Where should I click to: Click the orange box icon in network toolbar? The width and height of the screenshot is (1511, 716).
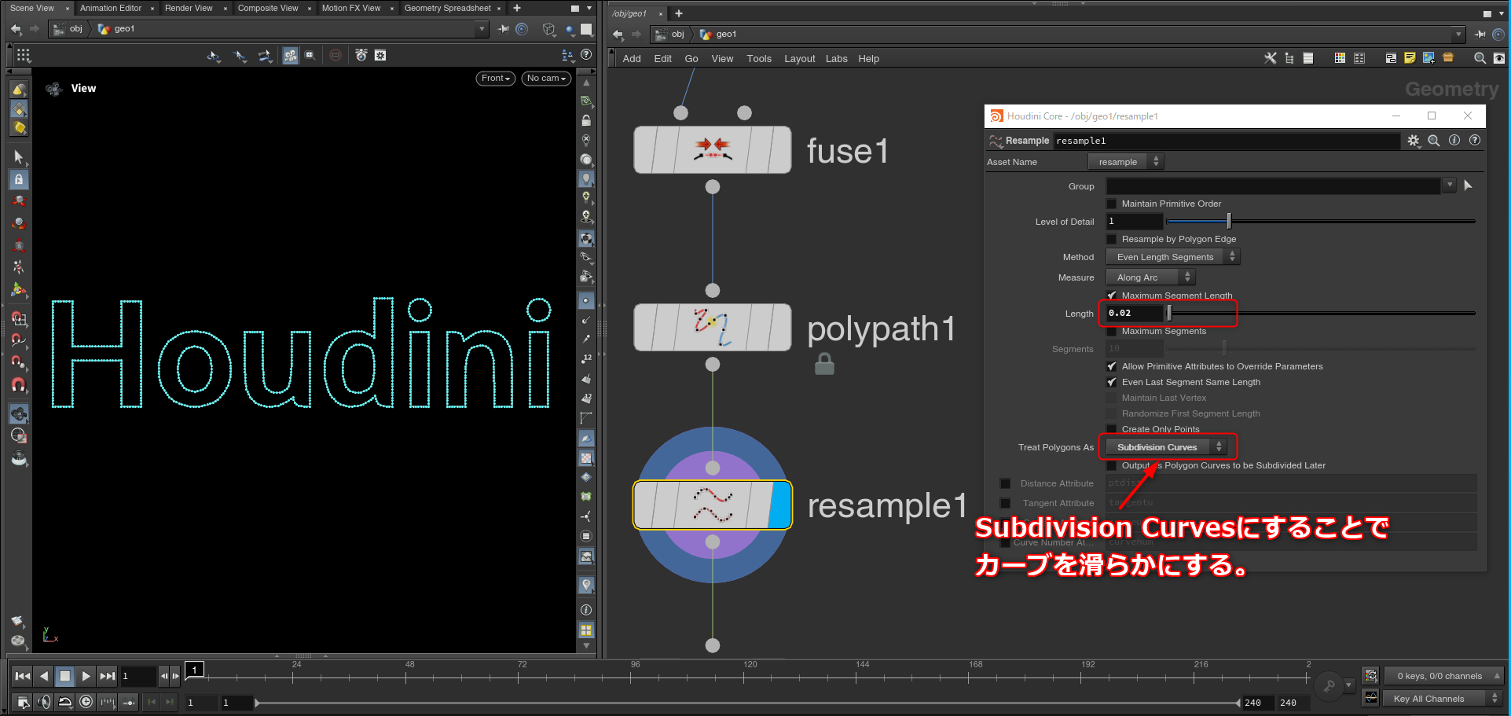[1448, 58]
